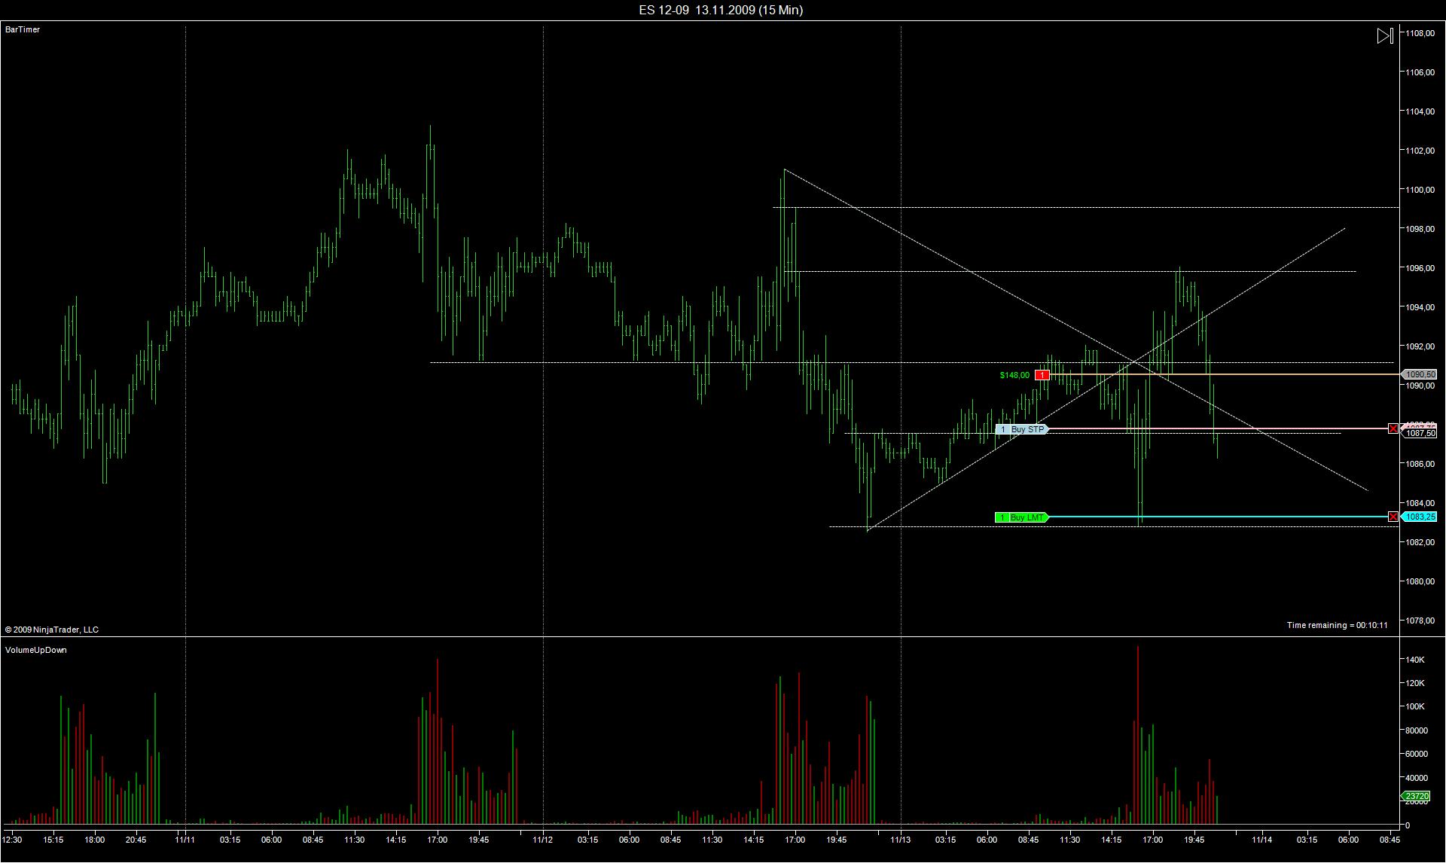The height and width of the screenshot is (863, 1446).
Task: Click the VolumeUpDown indicator label
Action: tap(35, 650)
